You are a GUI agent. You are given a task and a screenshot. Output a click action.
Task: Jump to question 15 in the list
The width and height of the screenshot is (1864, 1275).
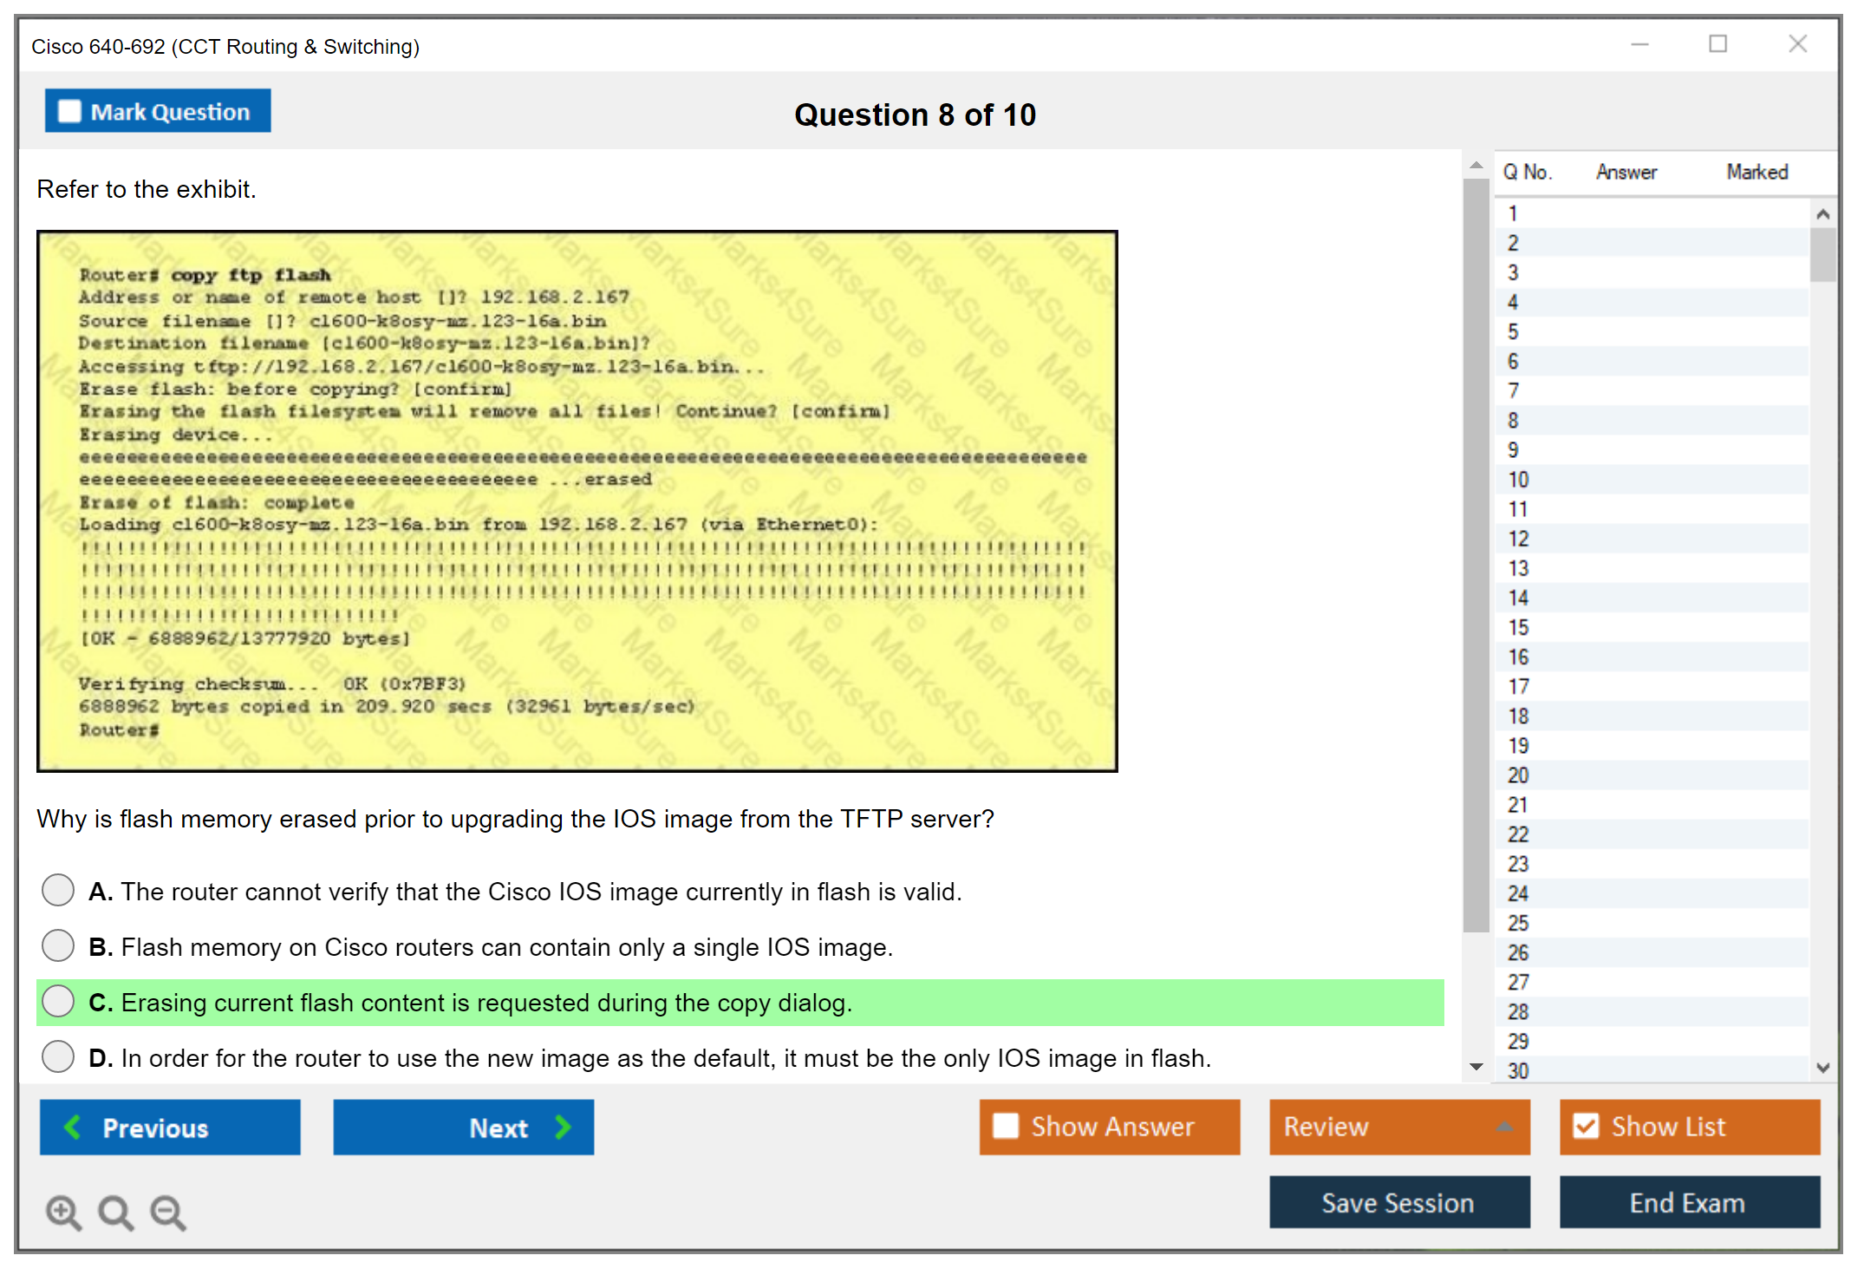tap(1517, 627)
